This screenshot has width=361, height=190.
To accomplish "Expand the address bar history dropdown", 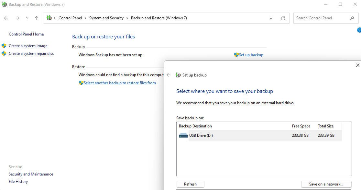I will (271, 18).
